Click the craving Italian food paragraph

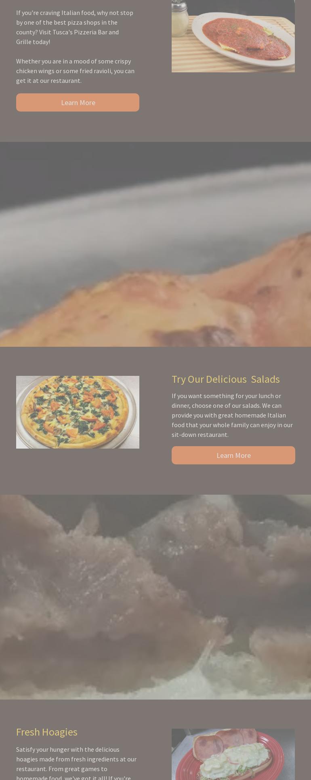[75, 27]
